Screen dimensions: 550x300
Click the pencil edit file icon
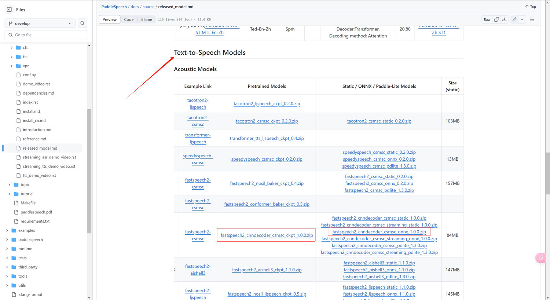(514, 19)
